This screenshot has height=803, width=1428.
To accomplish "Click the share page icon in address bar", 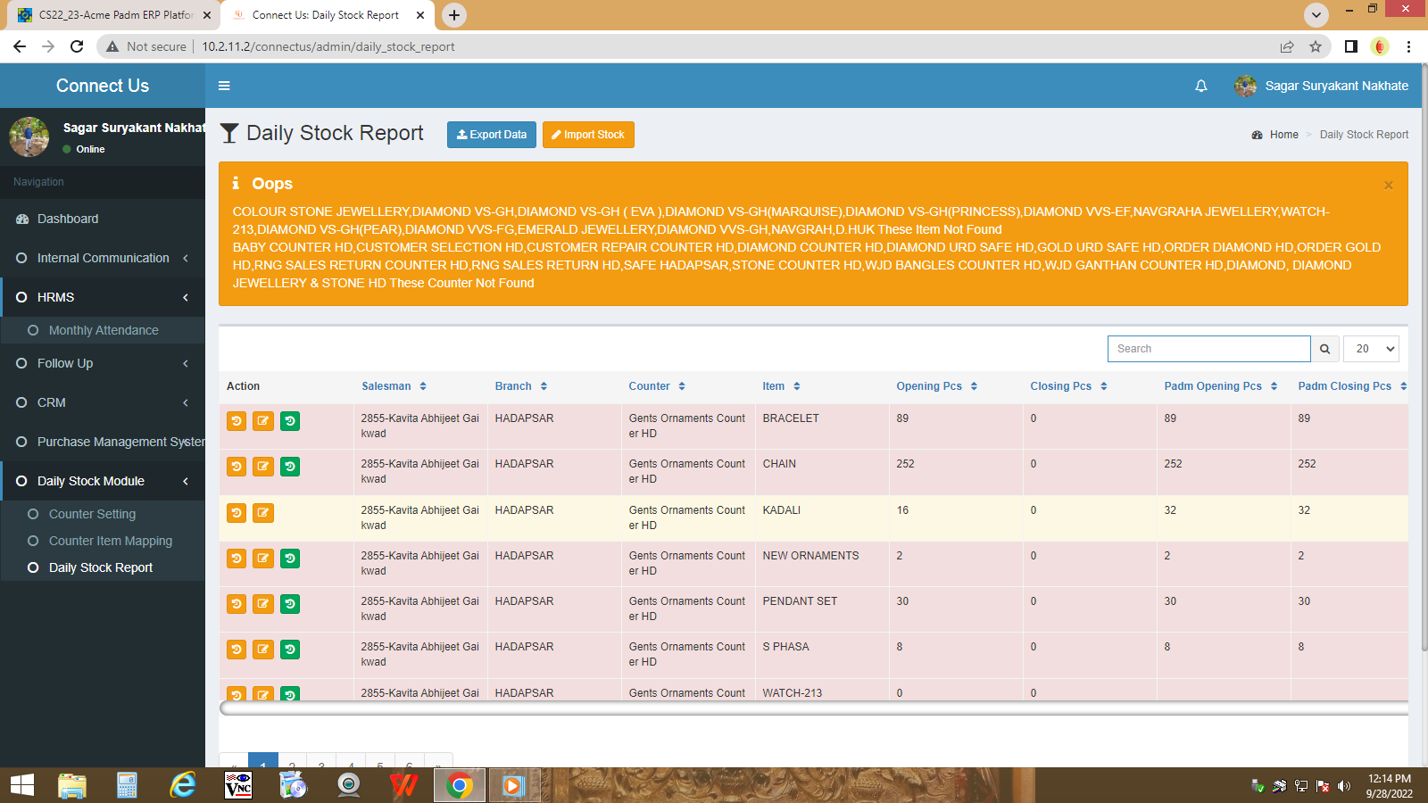I will point(1287,46).
